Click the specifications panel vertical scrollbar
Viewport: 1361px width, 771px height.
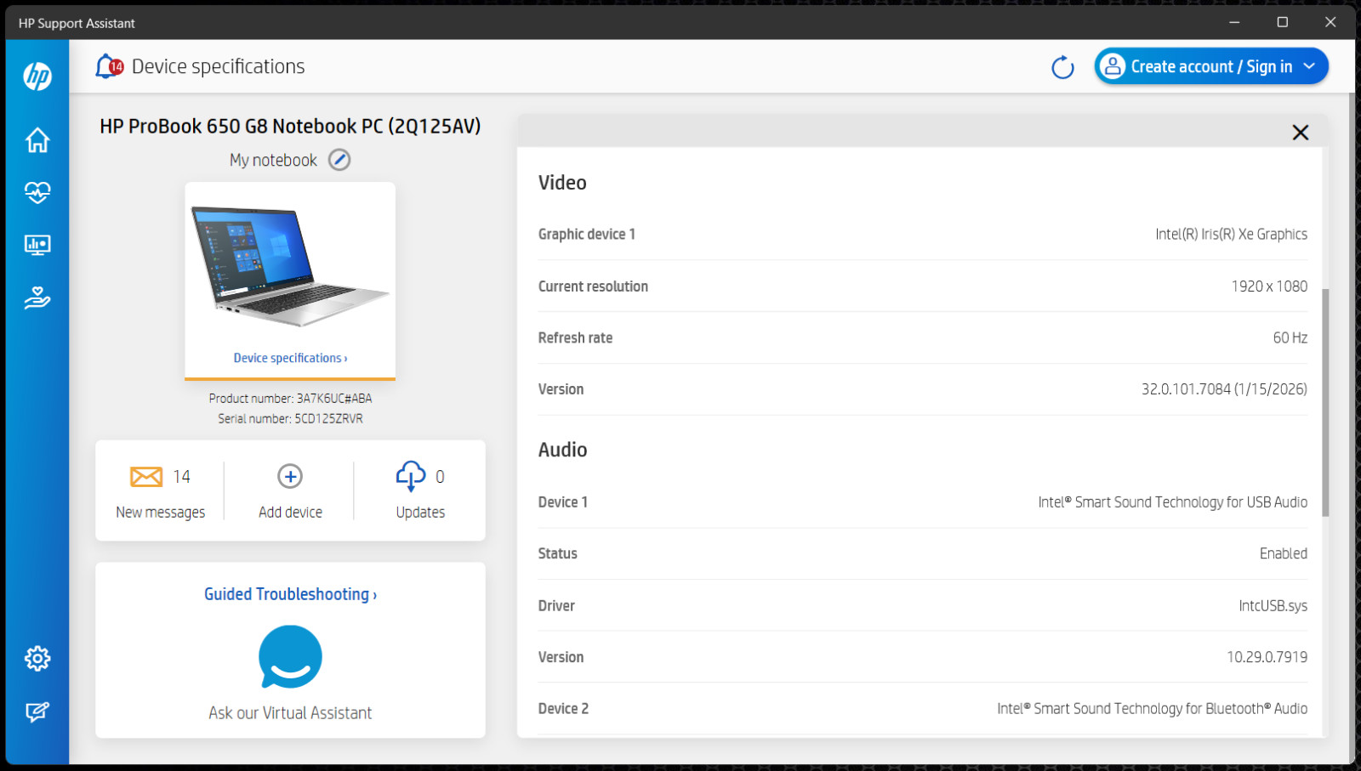pyautogui.click(x=1325, y=403)
